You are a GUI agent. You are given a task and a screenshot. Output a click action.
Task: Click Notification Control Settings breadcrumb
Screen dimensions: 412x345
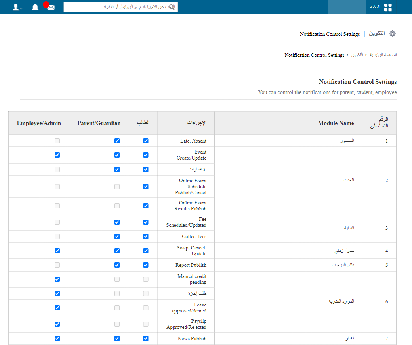(x=314, y=55)
